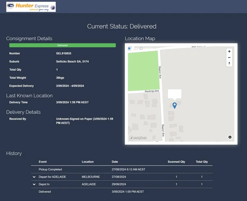Image resolution: width=247 pixels, height=201 pixels.
Task: Reset map bearing with compass button
Action: click(x=229, y=63)
